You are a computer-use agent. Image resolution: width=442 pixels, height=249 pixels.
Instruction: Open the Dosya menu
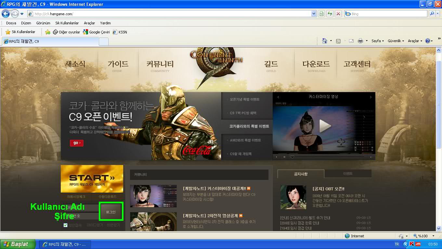point(11,23)
